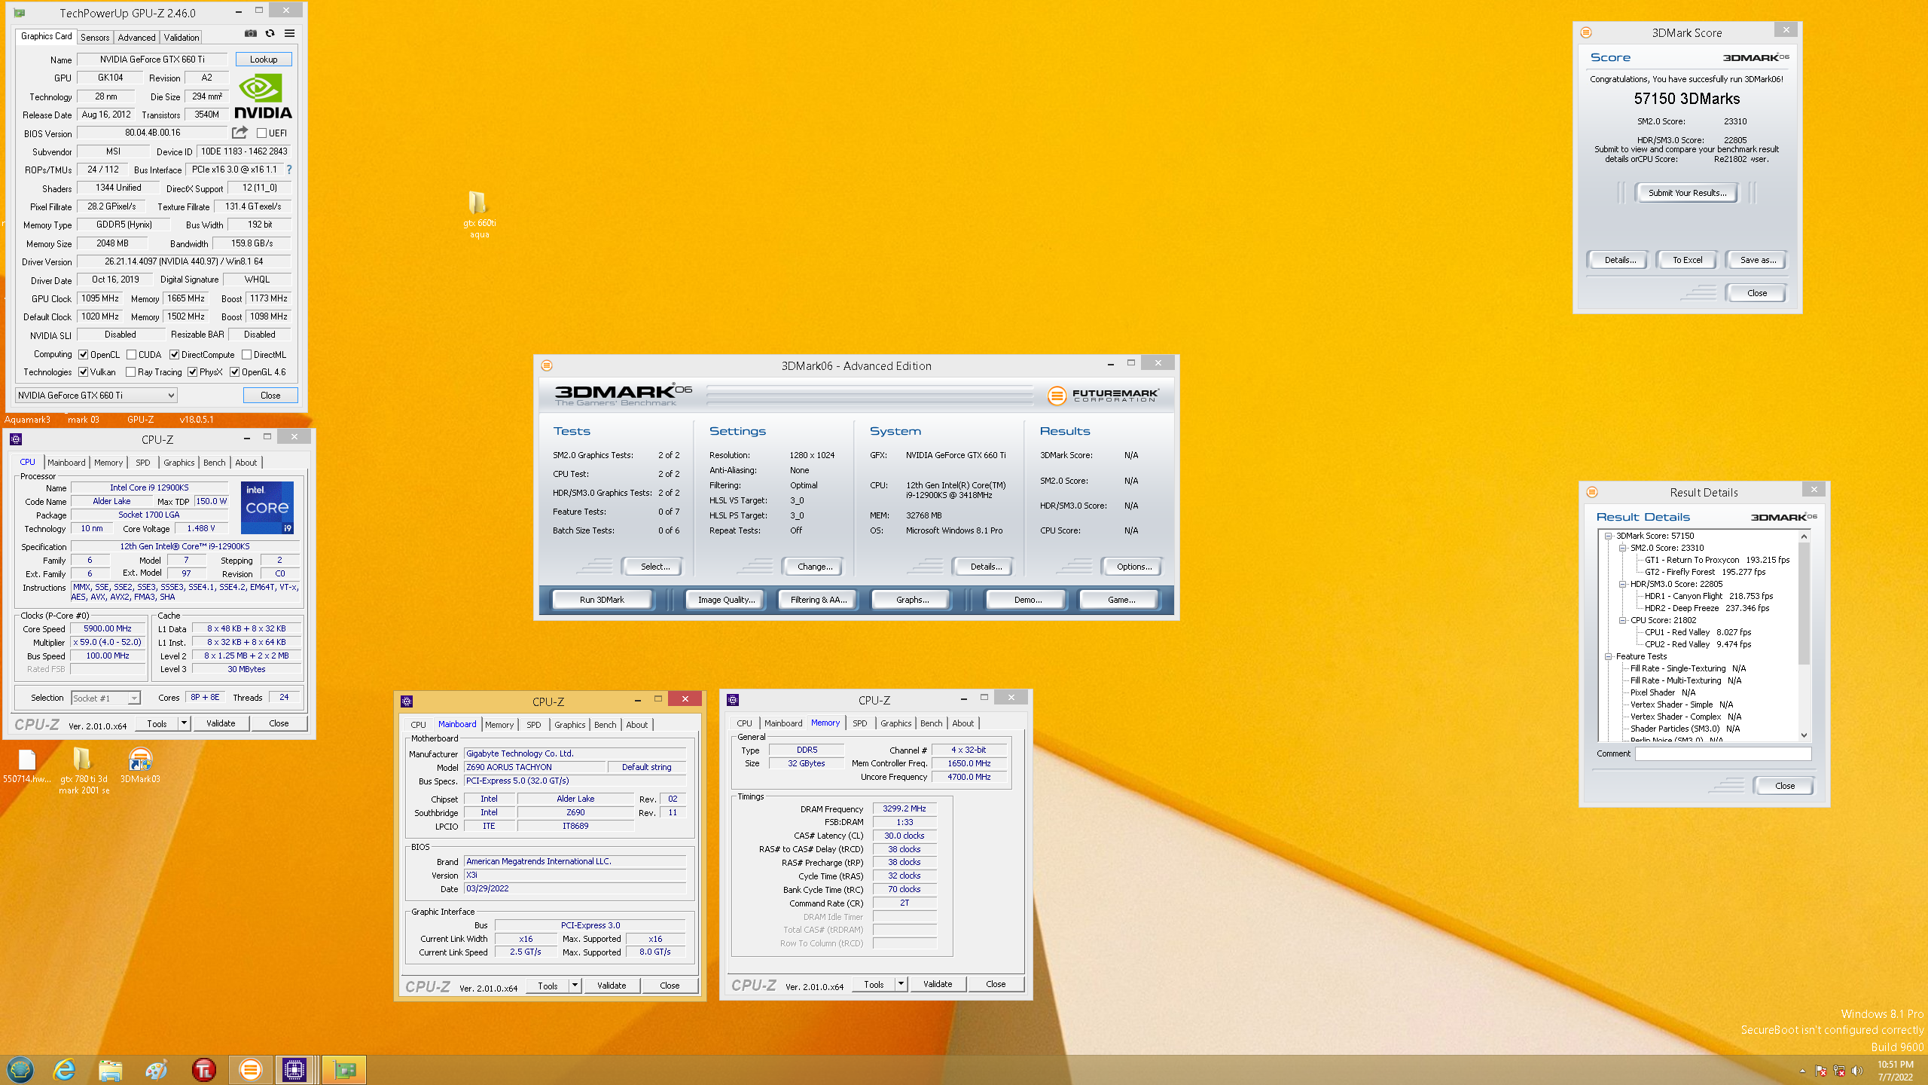Click the 3DMark06 taskbar icon

click(250, 1070)
